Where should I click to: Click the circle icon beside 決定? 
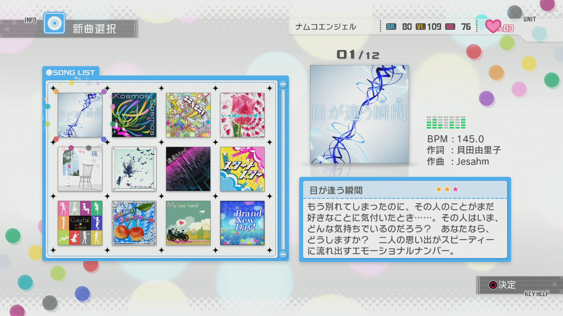(x=493, y=285)
